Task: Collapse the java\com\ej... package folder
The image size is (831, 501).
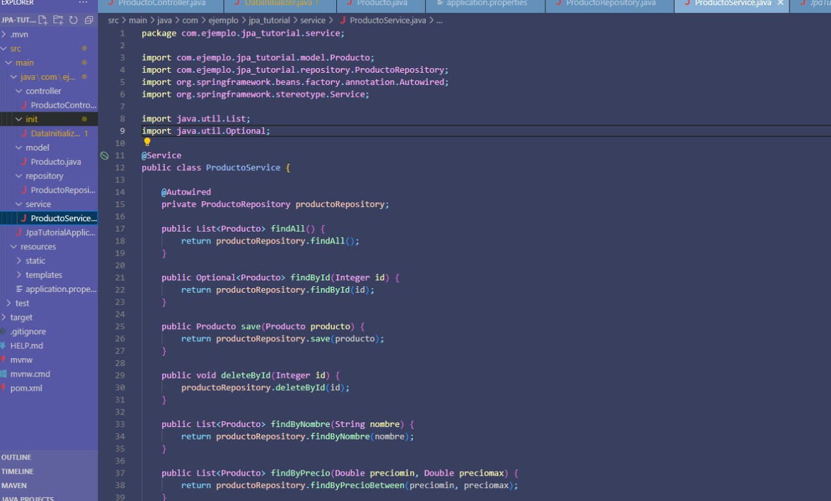Action: 14,77
